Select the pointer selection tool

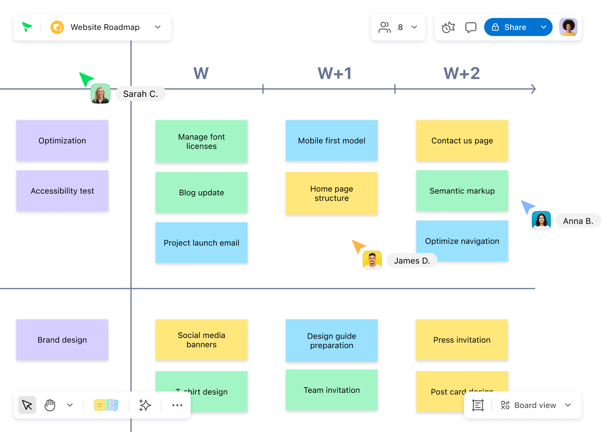point(27,405)
